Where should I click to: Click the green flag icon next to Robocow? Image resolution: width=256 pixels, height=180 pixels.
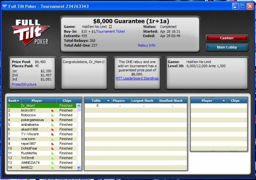click(53, 115)
